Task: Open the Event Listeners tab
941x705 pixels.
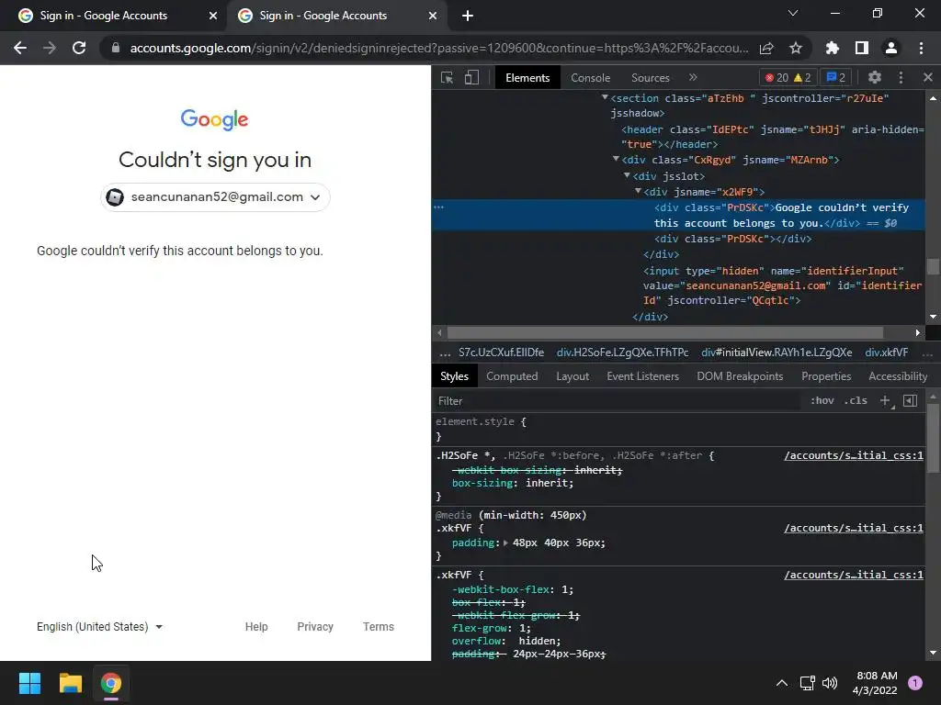Action: click(642, 376)
